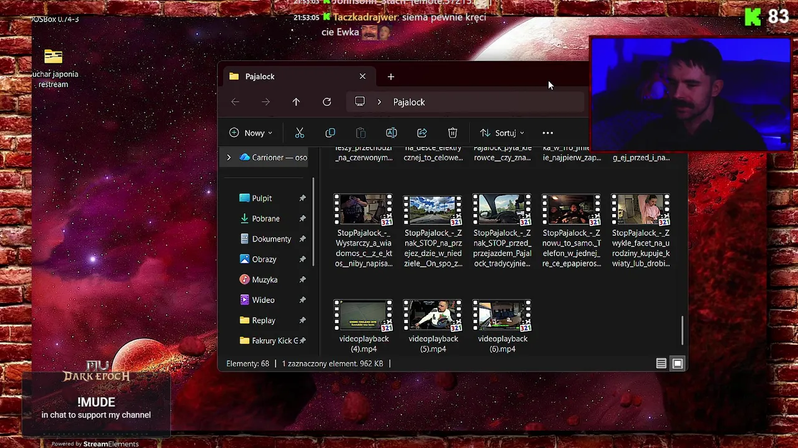Go forward with the right arrow
The height and width of the screenshot is (448, 798).
click(x=266, y=102)
